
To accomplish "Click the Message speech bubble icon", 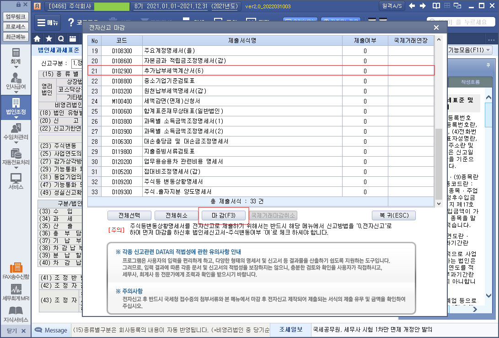I will click(38, 330).
